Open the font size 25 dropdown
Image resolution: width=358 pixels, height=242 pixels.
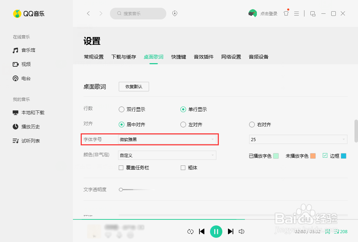298,139
